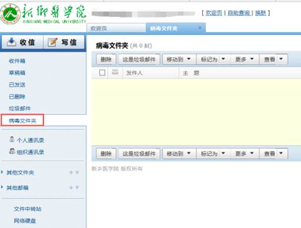Viewport: 301px width, 228px height.
Task: Click the 欢迎页 link in header
Action: click(x=213, y=13)
